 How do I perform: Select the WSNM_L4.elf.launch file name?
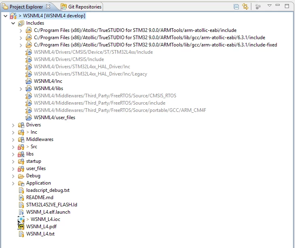48,212
